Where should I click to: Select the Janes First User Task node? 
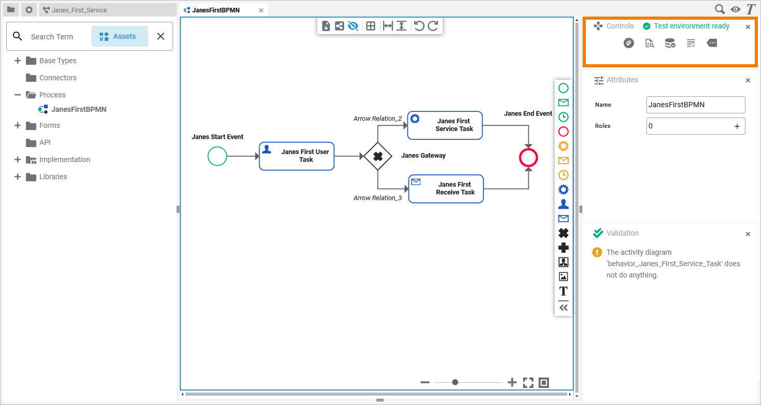click(297, 156)
